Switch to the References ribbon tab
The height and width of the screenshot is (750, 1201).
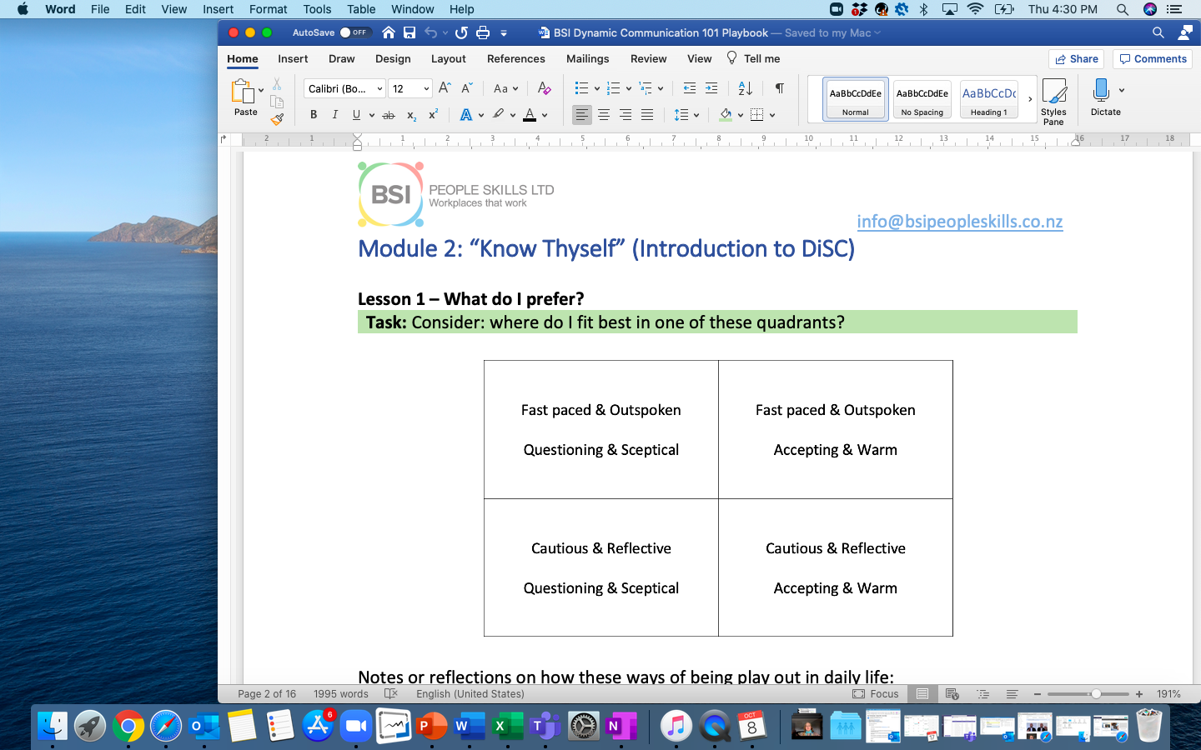point(516,58)
